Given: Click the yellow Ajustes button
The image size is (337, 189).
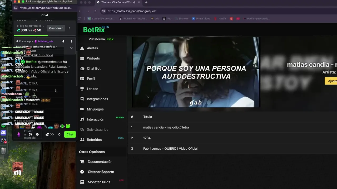Looking at the screenshot, I should pos(331,81).
